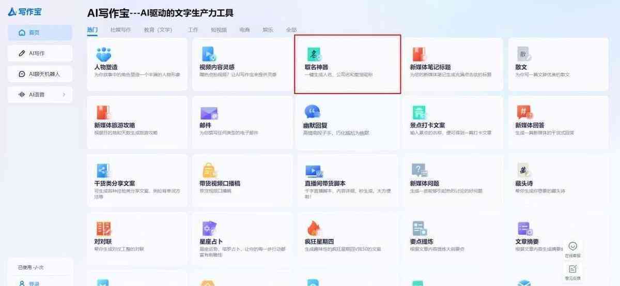Open the 人物塑造 card icon

point(103,54)
